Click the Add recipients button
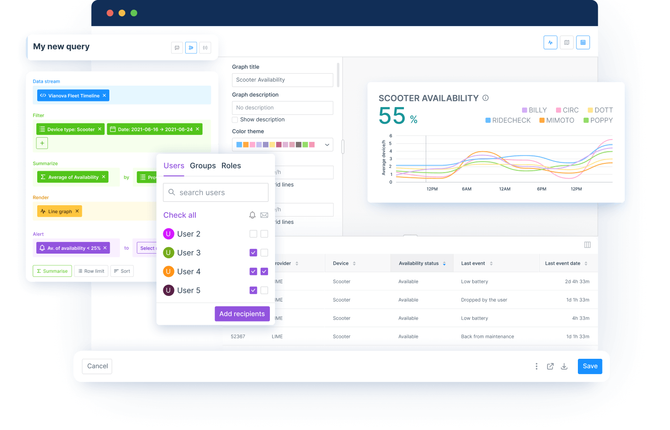 pyautogui.click(x=241, y=314)
